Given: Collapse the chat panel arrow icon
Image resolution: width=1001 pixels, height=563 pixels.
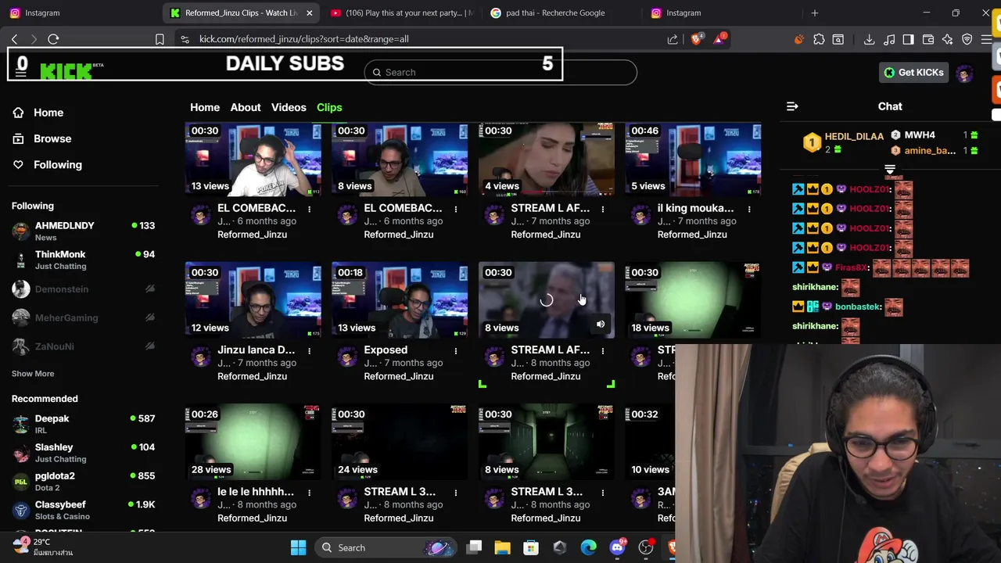Looking at the screenshot, I should [x=792, y=106].
